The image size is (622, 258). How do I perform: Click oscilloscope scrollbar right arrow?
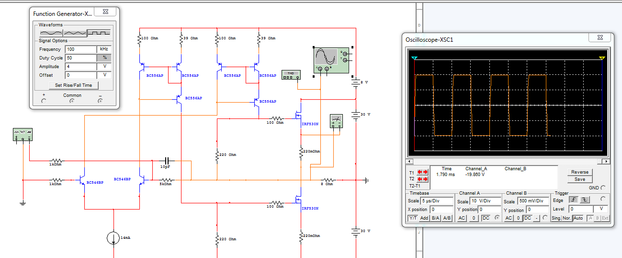coord(606,162)
